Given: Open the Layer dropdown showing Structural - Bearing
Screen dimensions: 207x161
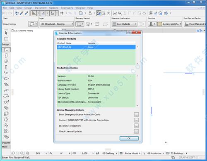Looking at the screenshot, I should 57,24.
